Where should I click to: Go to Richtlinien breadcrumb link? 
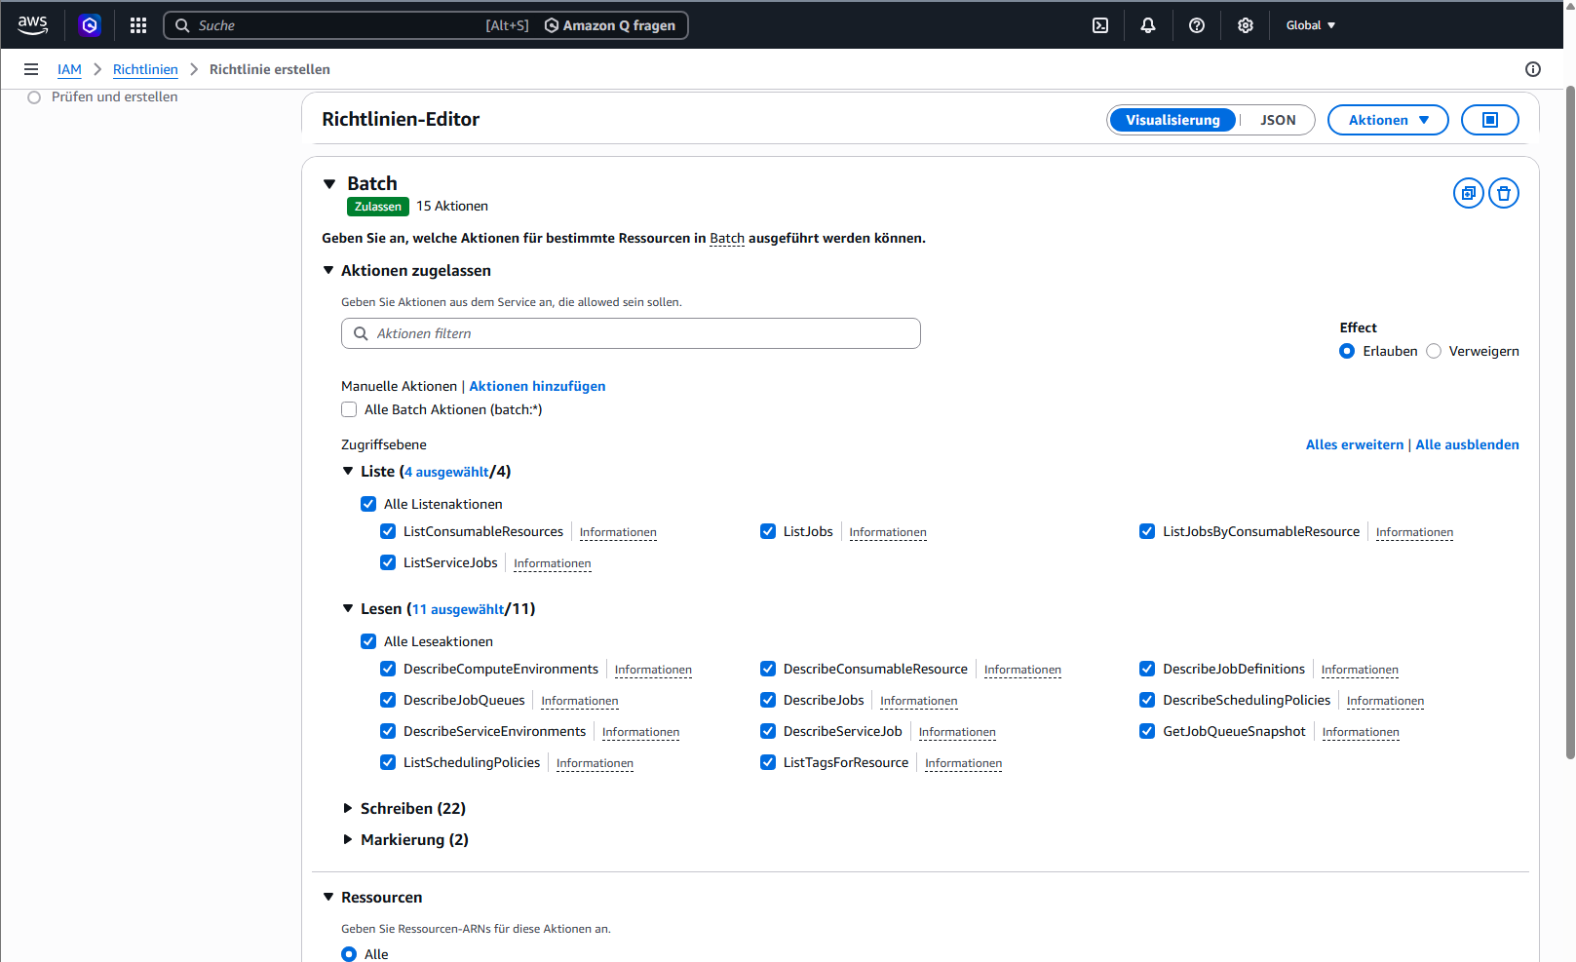145,69
